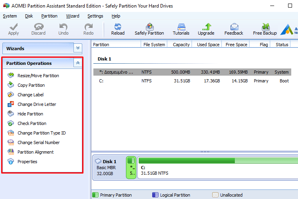
Task: Click the Disk 1 heading in the partition list
Action: click(104, 59)
